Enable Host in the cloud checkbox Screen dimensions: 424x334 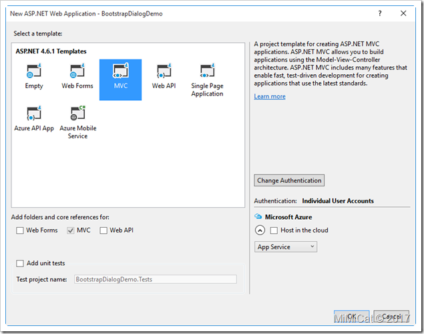tap(274, 230)
